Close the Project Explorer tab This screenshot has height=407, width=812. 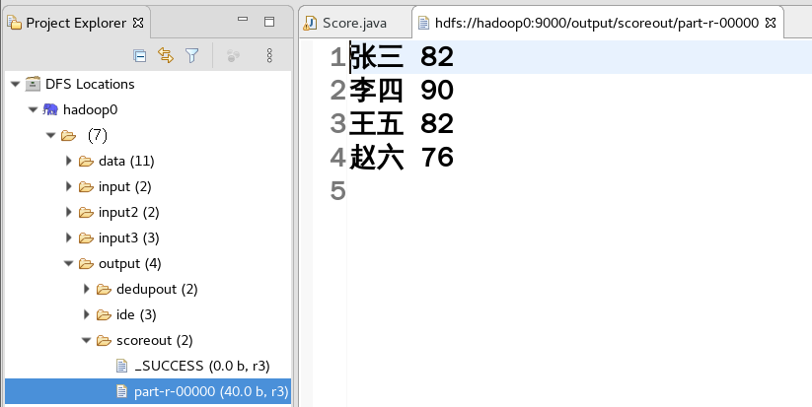pyautogui.click(x=138, y=23)
